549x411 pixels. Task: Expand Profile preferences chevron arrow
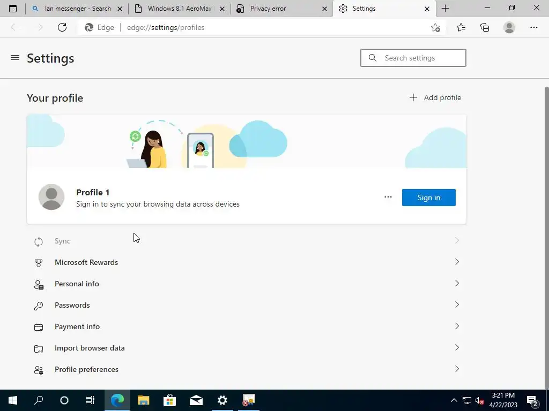457,369
